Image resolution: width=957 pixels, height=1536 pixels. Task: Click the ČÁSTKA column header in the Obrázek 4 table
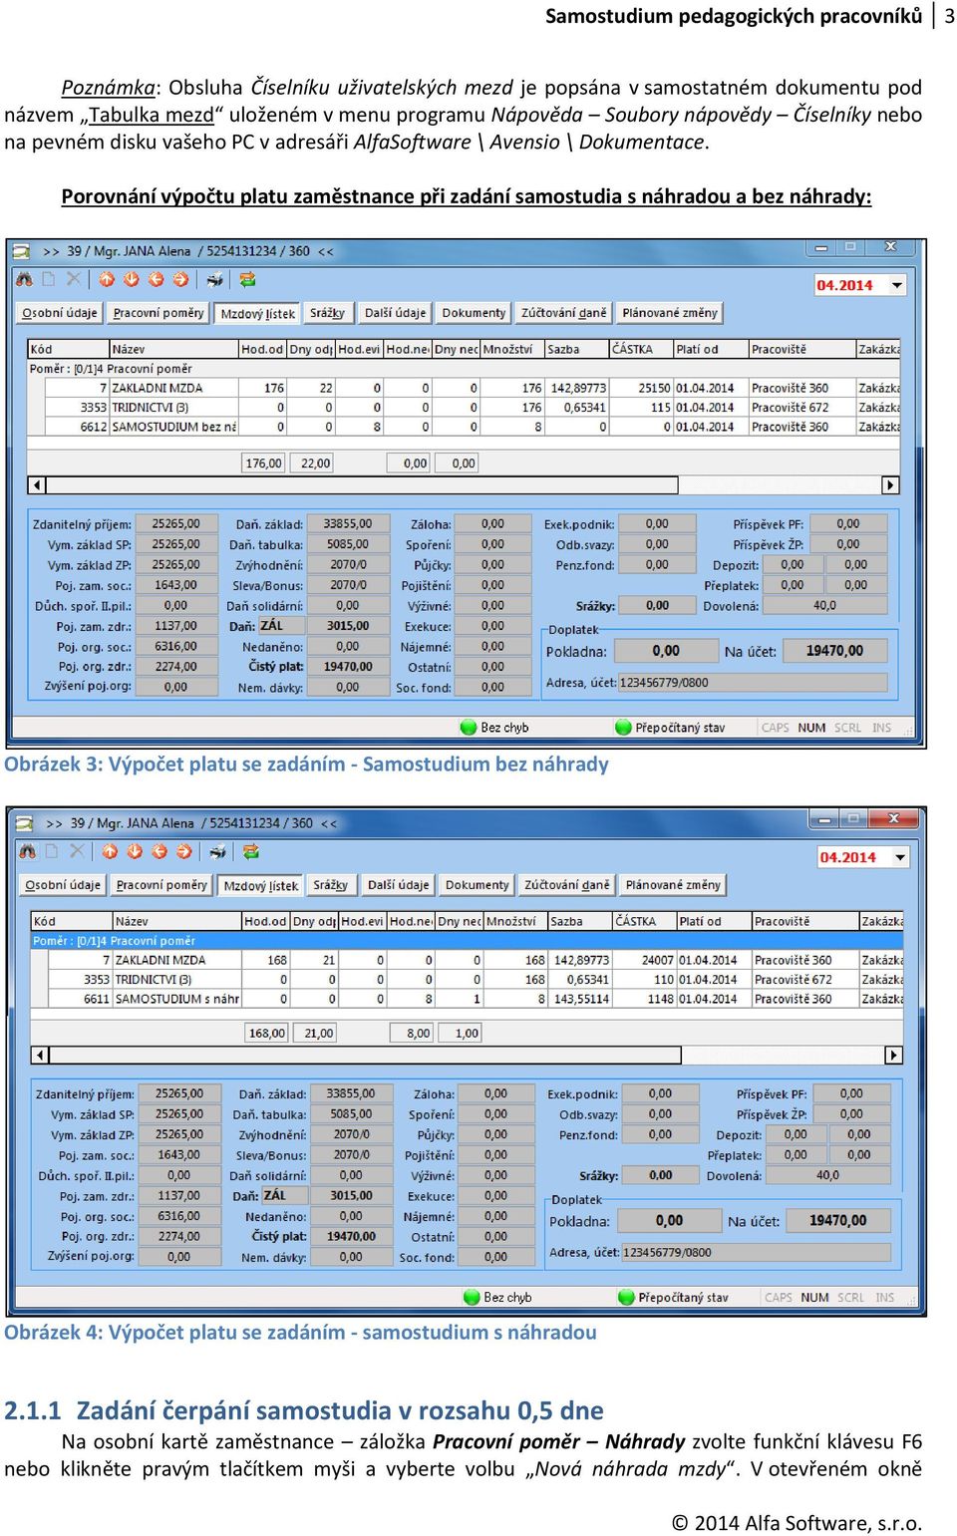pos(644,921)
